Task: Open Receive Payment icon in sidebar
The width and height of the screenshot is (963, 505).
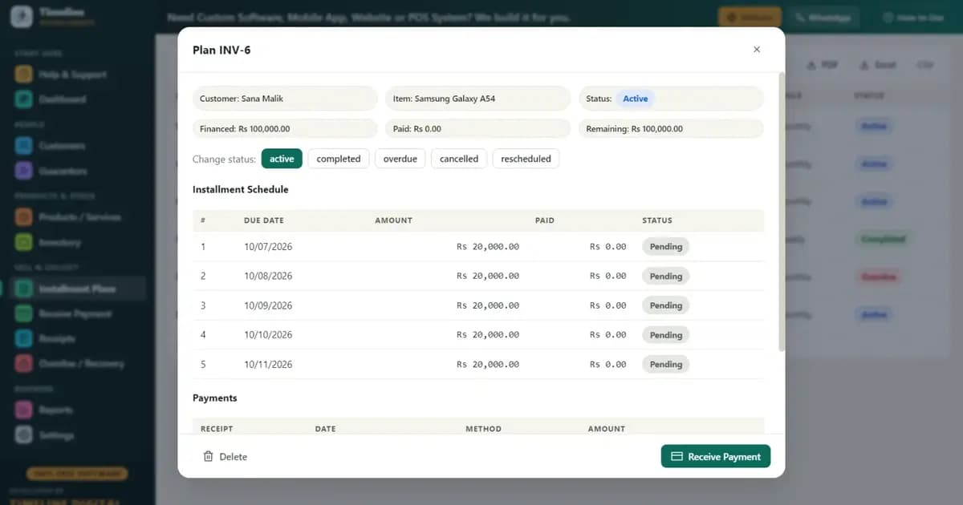Action: pos(24,313)
